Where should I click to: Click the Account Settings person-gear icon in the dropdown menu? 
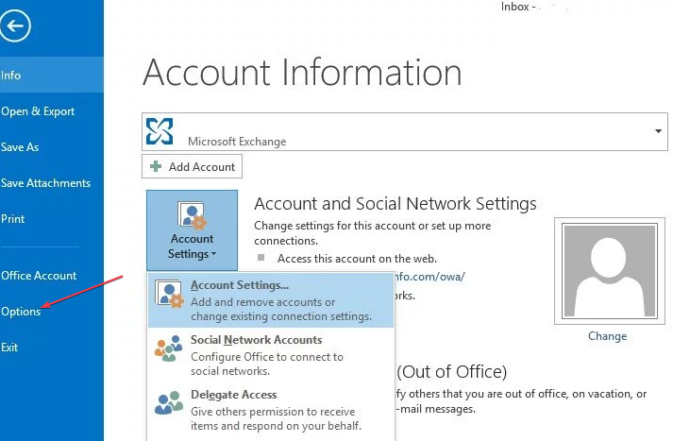tap(169, 294)
